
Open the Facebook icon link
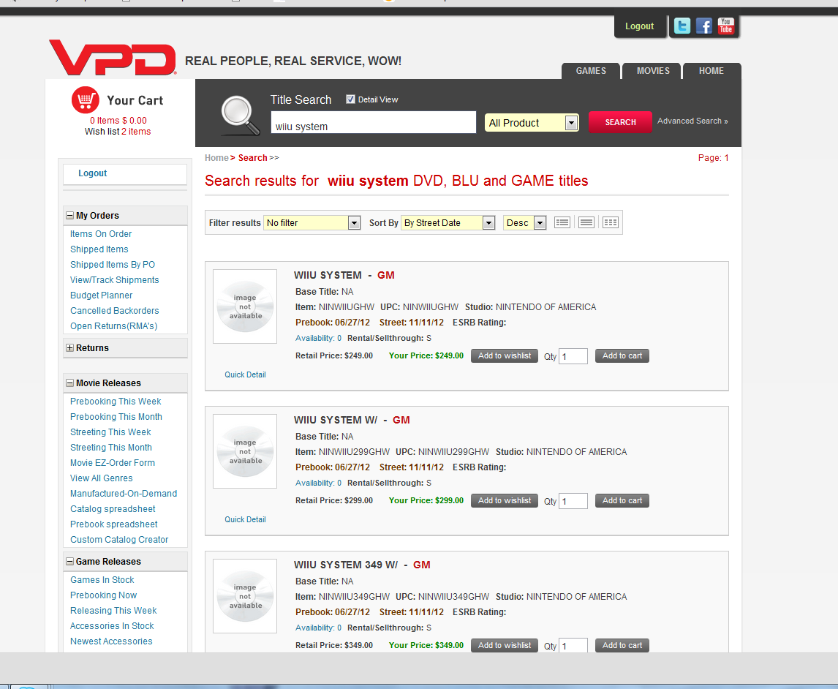coord(703,26)
